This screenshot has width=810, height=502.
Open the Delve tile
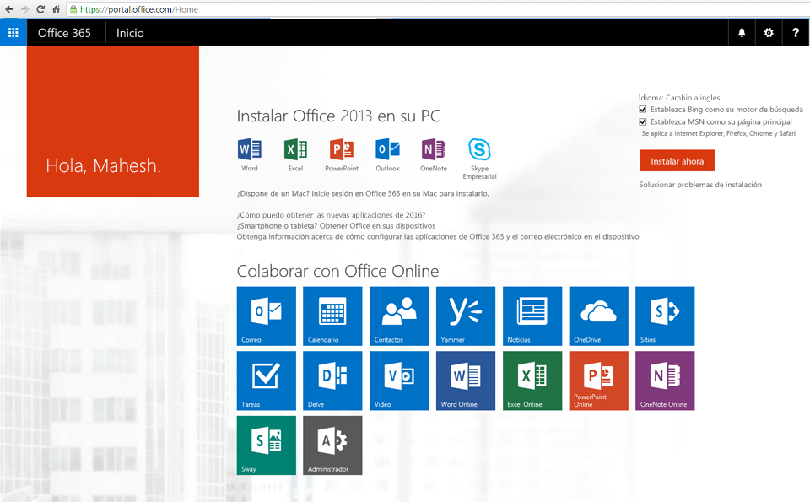332,381
